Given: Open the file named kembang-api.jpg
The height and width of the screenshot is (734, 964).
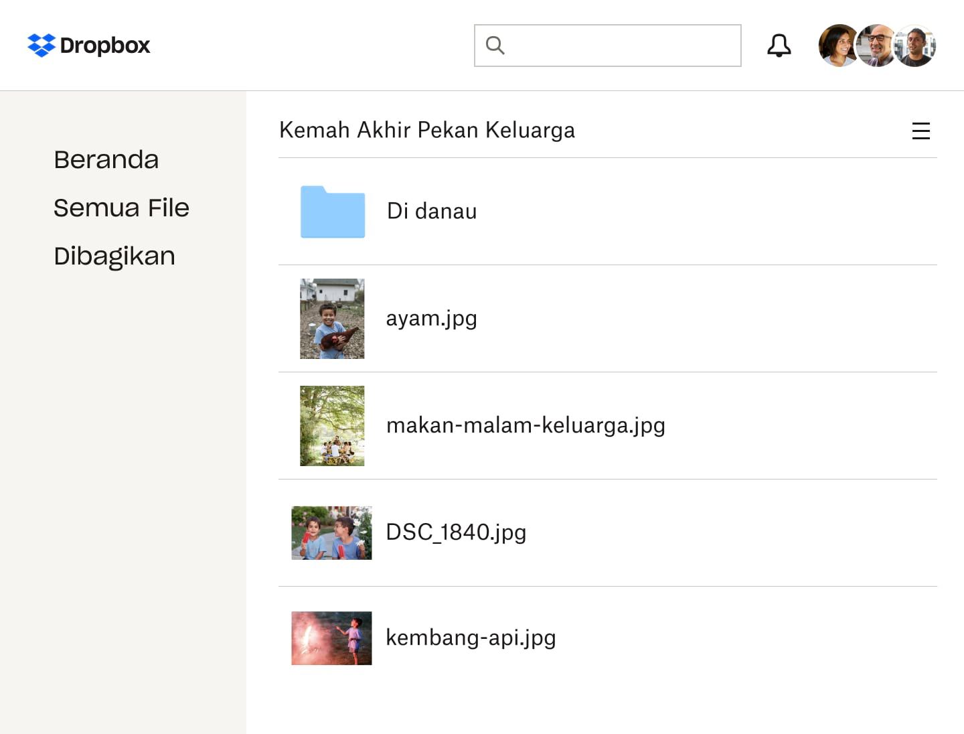Looking at the screenshot, I should (471, 638).
